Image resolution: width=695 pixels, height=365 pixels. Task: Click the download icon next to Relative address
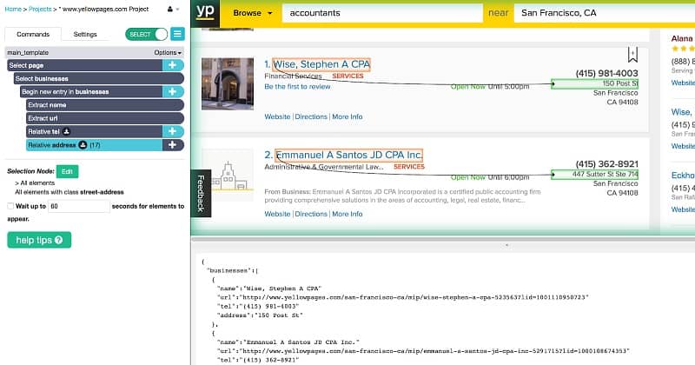pos(83,144)
